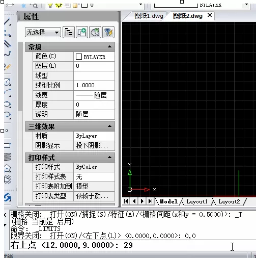Select the freehand sketch pencil tool
Screen dimensions: 256x258
(8, 67)
